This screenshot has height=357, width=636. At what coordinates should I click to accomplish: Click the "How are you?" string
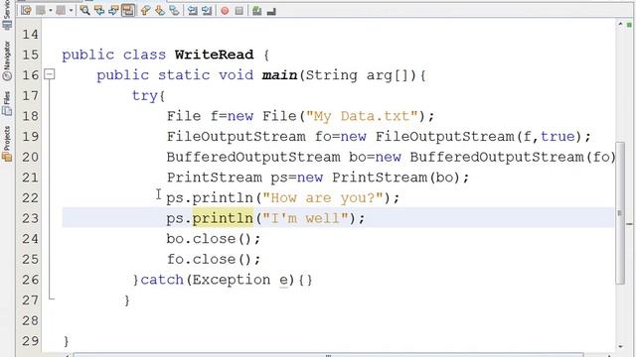[323, 198]
